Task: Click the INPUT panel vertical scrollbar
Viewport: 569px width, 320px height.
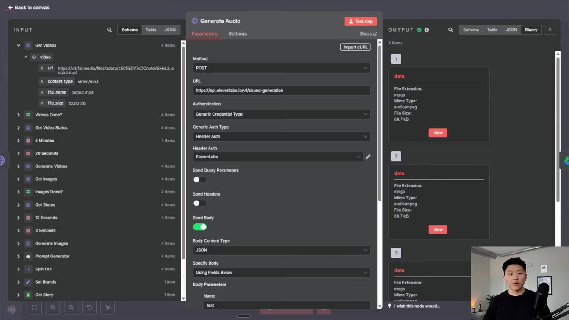Action: click(x=183, y=152)
